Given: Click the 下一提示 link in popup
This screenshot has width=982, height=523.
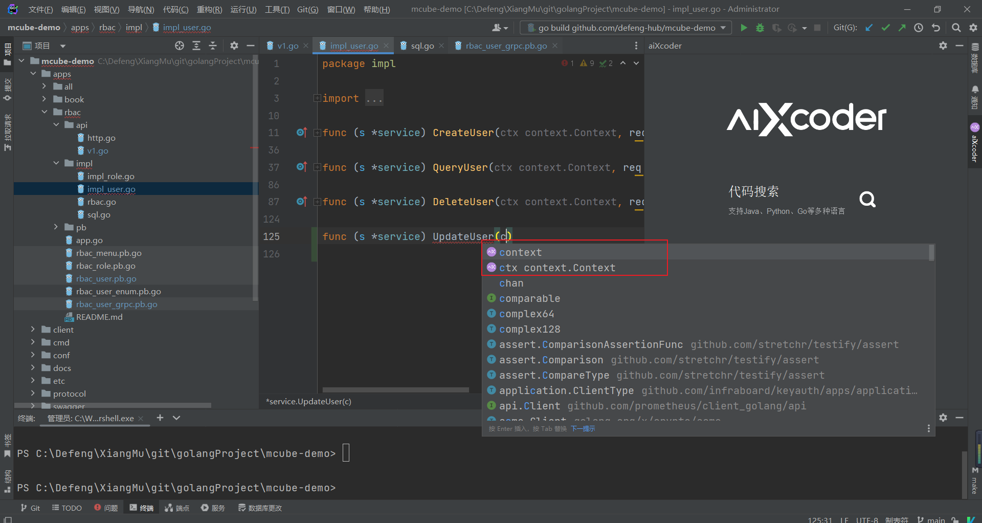Looking at the screenshot, I should pos(583,429).
